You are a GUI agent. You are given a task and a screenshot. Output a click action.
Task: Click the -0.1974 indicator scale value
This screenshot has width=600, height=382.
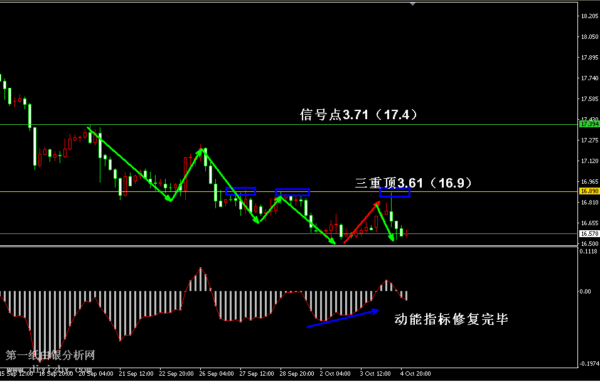point(589,363)
